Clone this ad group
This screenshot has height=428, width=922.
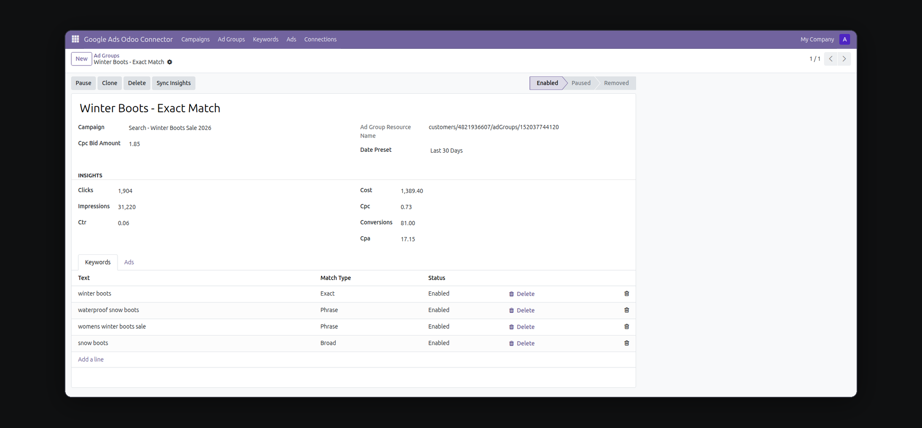[x=110, y=83]
